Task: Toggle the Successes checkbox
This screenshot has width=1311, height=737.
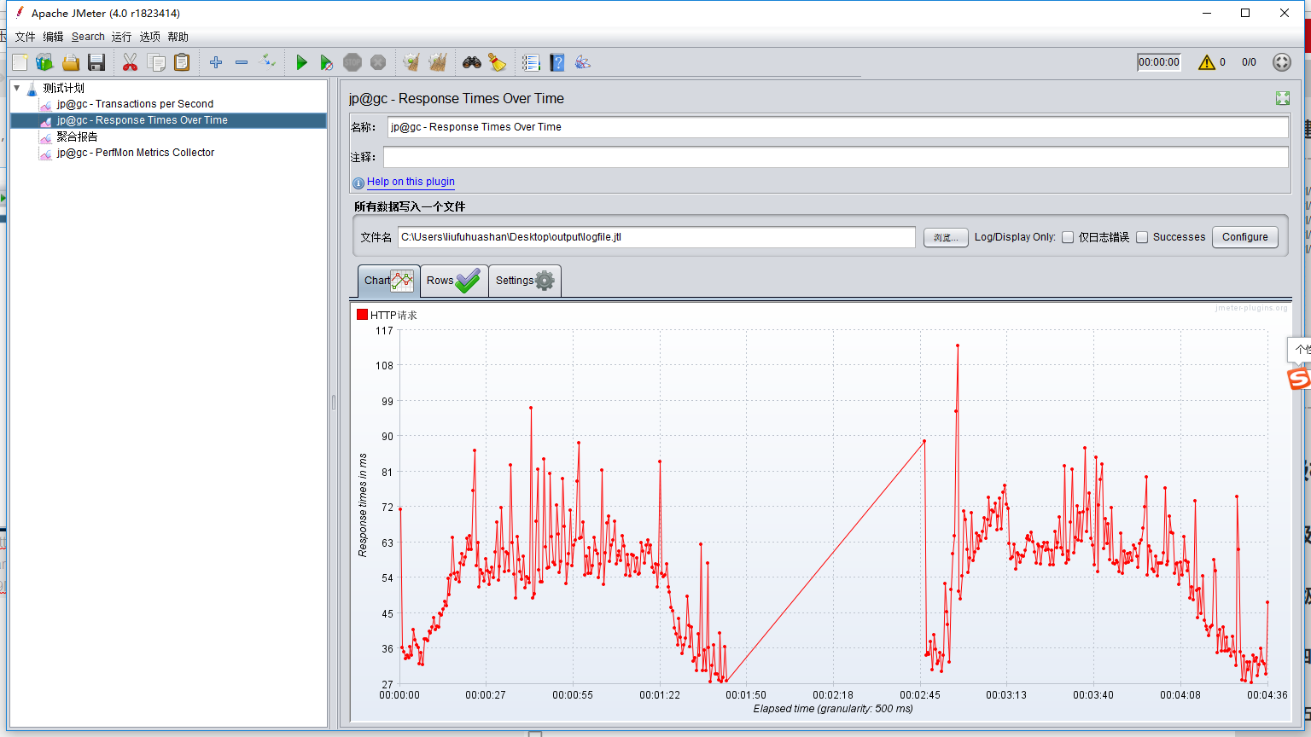Action: click(x=1142, y=237)
